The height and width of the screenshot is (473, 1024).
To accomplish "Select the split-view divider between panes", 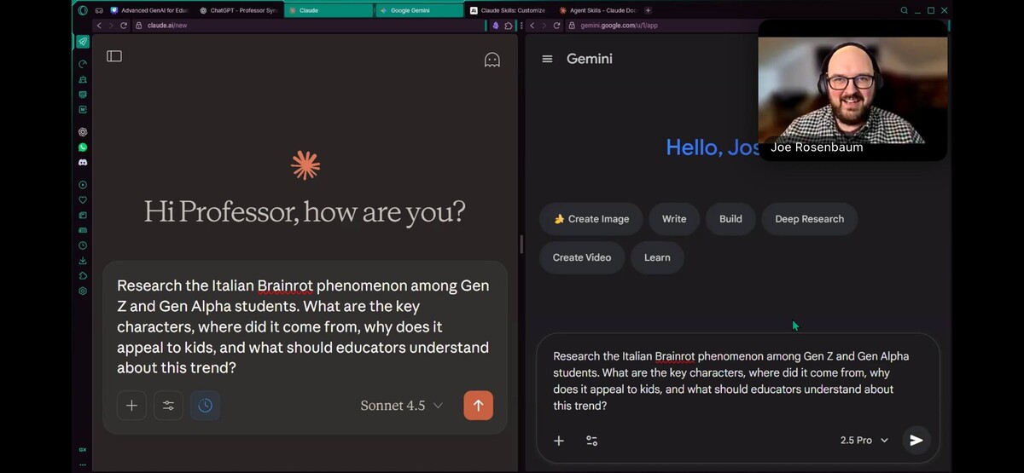I will click(521, 245).
